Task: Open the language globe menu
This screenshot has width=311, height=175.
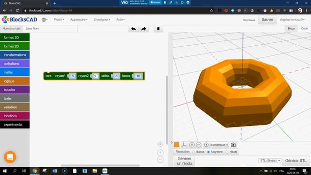Action: [x=44, y=19]
